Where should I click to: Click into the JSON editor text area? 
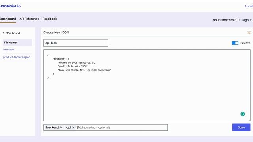147,85
